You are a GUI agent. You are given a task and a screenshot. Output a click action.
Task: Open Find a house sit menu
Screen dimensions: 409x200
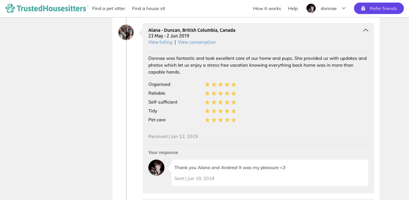tap(148, 9)
